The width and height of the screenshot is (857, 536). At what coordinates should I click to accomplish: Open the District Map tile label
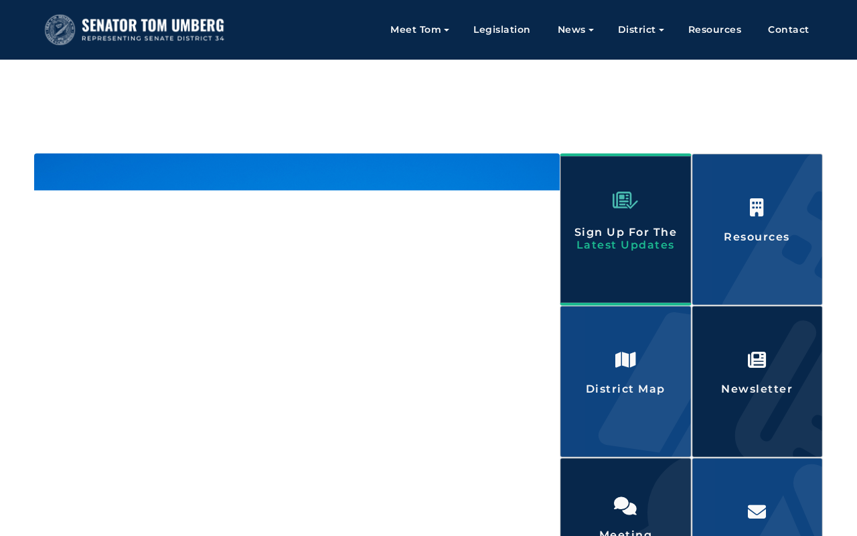tap(625, 389)
